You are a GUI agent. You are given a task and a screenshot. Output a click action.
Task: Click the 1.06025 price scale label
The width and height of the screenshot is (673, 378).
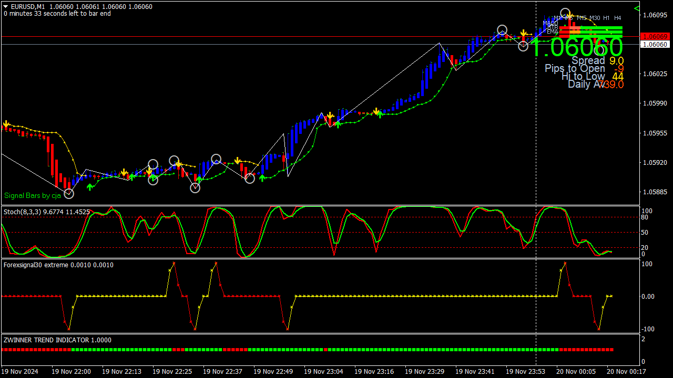pyautogui.click(x=656, y=74)
